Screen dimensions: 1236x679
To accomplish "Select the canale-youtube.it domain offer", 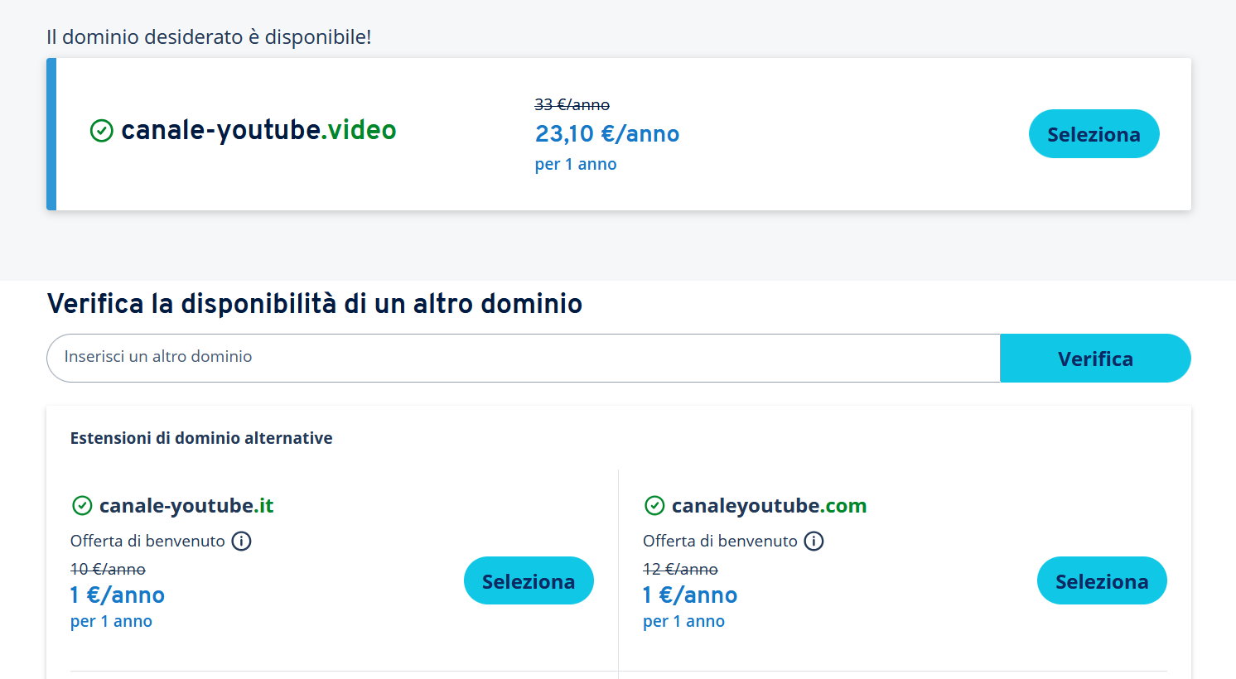I will (x=529, y=580).
